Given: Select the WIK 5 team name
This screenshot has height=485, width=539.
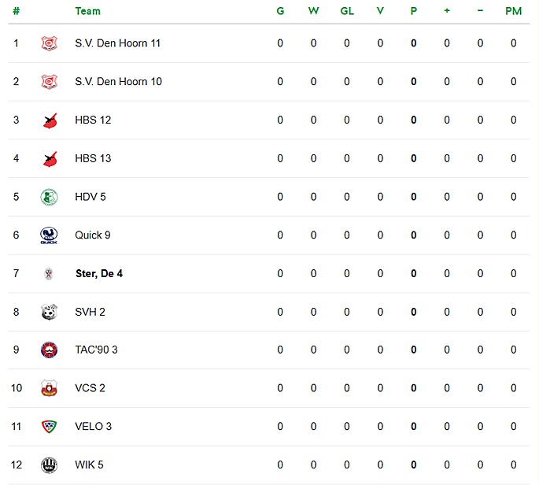Looking at the screenshot, I should click(90, 465).
